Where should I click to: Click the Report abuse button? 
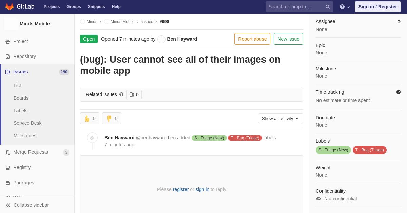252,39
